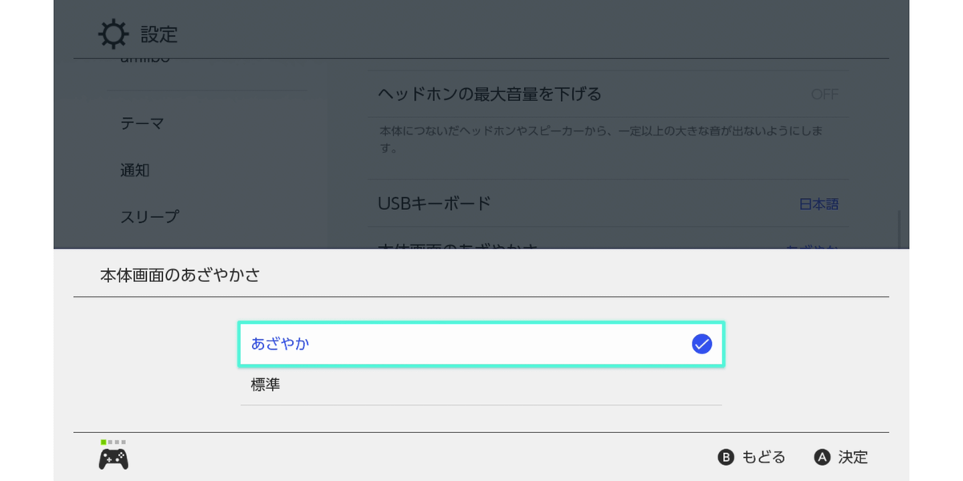Click the player indicator lights above the controller

pos(113,442)
